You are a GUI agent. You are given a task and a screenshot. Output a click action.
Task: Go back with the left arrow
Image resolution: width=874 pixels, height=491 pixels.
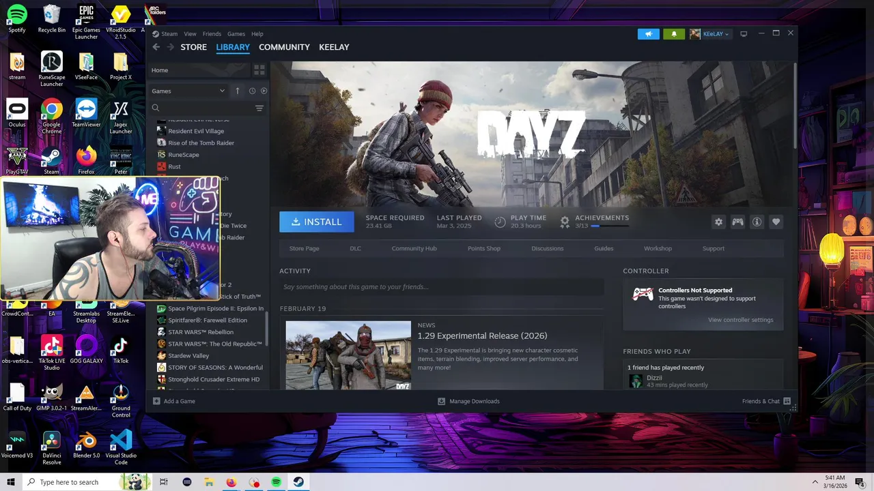pyautogui.click(x=156, y=47)
